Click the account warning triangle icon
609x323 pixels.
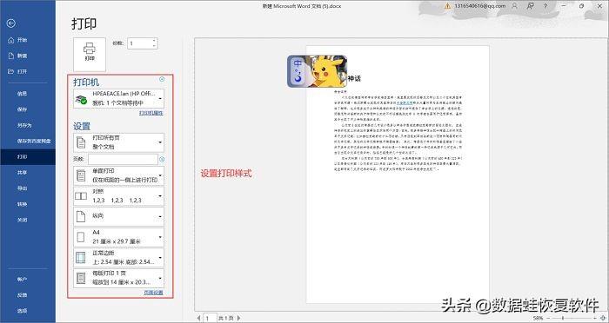447,6
